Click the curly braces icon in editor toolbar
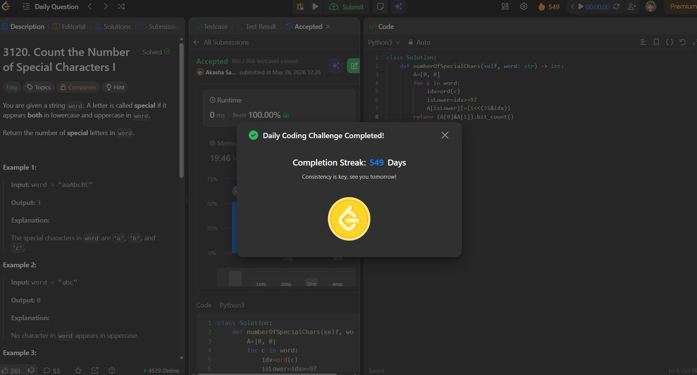This screenshot has width=697, height=375. pos(669,42)
